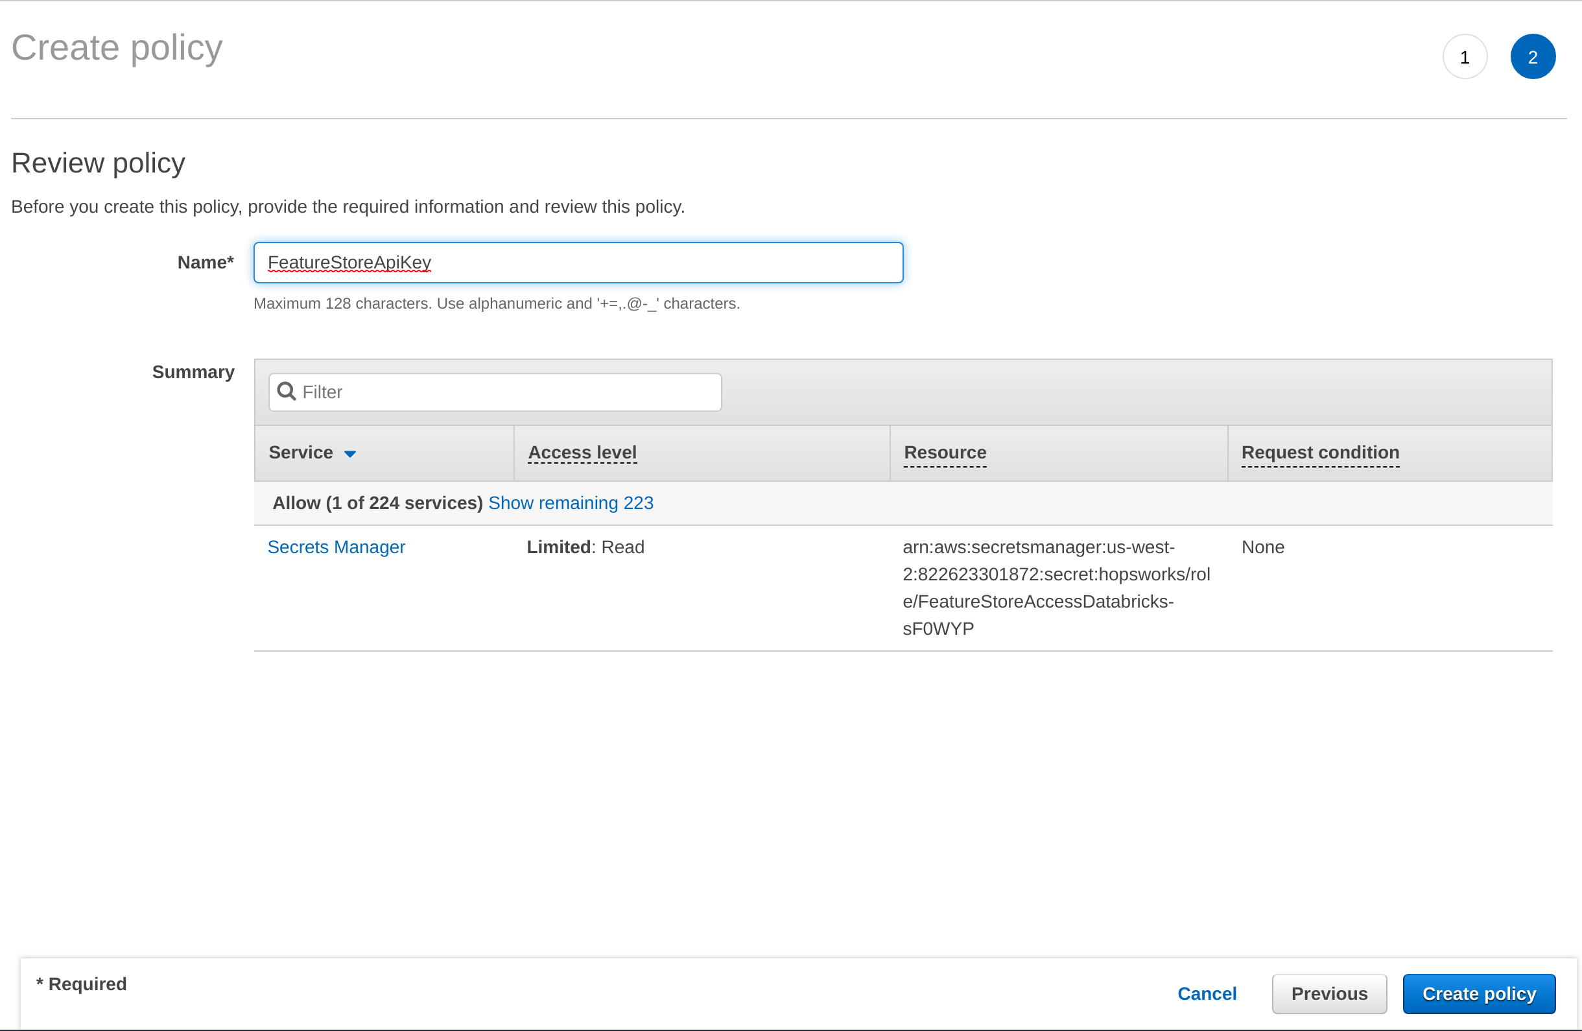Click the secret ARN resource text
The height and width of the screenshot is (1031, 1582).
coord(1055,587)
